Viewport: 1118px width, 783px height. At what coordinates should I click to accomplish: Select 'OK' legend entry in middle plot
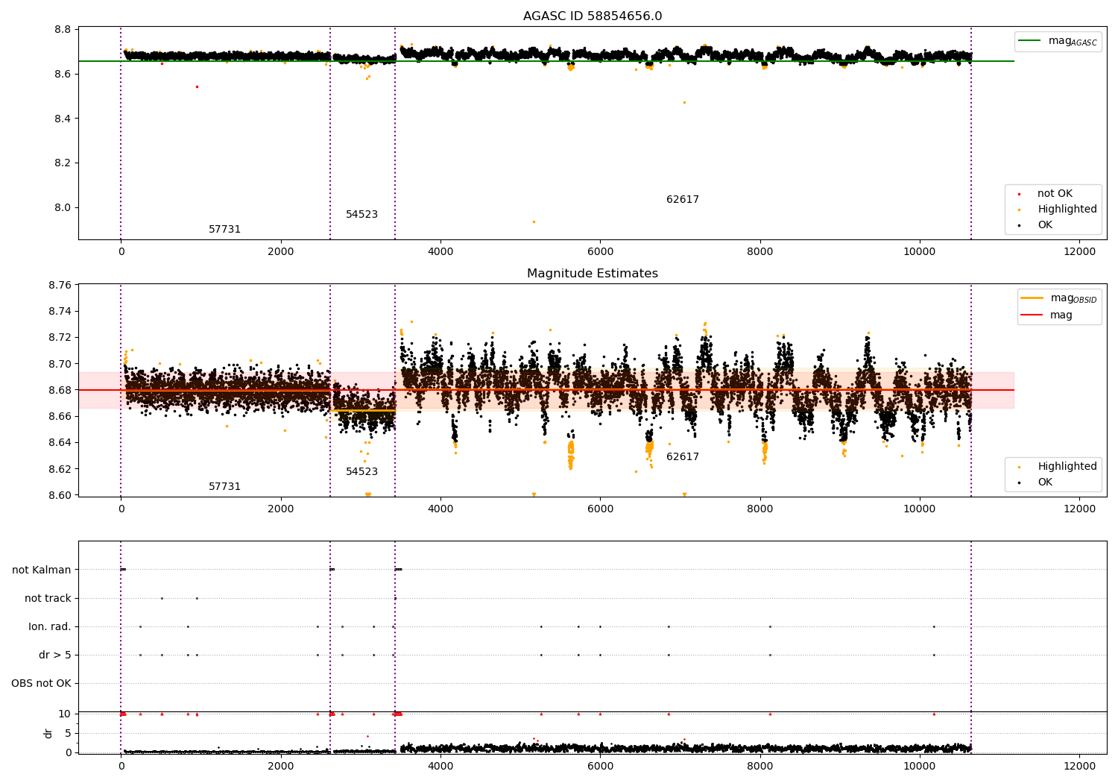(x=1044, y=482)
